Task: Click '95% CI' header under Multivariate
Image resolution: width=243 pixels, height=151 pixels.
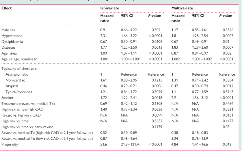Action: 198,16
